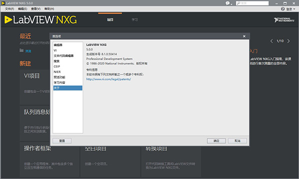Screen dimensions: 299x179
Task: Open the 登录 dropdown
Action: point(291,9)
